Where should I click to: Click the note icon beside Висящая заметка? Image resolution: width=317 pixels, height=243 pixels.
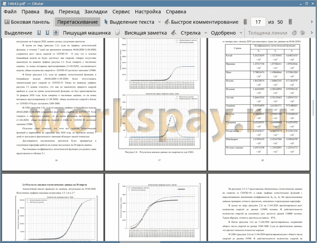pos(118,33)
